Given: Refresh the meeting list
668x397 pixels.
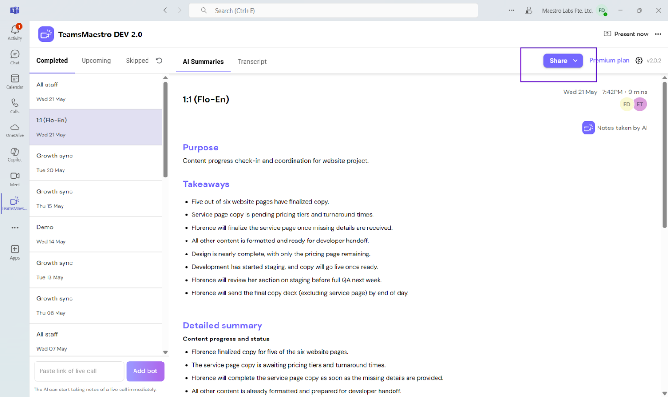Looking at the screenshot, I should (x=159, y=61).
